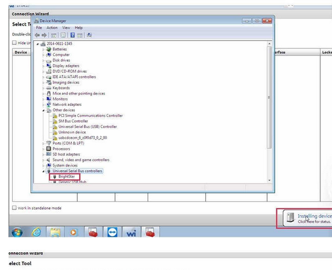Click Device Manager scrollbar up arrow
332x270 pixels.
point(270,44)
